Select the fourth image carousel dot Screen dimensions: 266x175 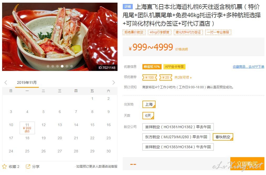pyautogui.click(x=62, y=66)
